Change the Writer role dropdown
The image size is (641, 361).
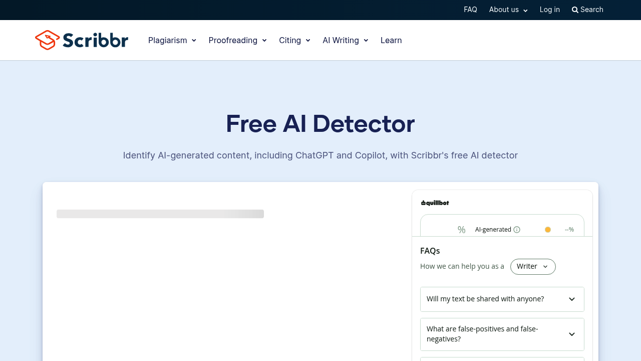click(533, 266)
